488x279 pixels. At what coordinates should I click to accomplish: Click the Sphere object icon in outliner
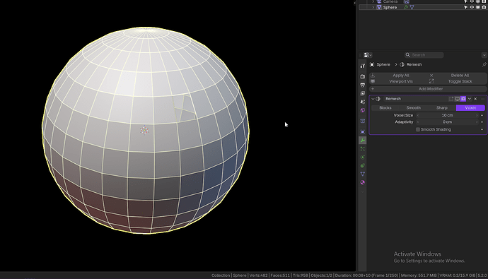click(379, 7)
